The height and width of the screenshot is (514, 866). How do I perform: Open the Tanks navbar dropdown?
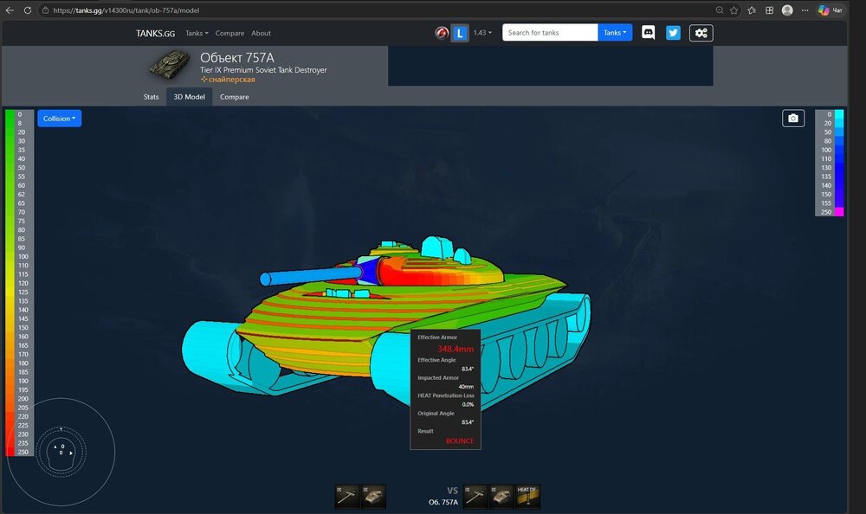pos(197,33)
